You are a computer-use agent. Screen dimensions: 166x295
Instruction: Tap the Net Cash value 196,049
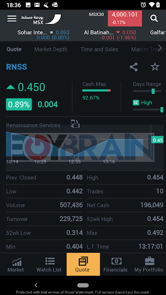(152, 205)
